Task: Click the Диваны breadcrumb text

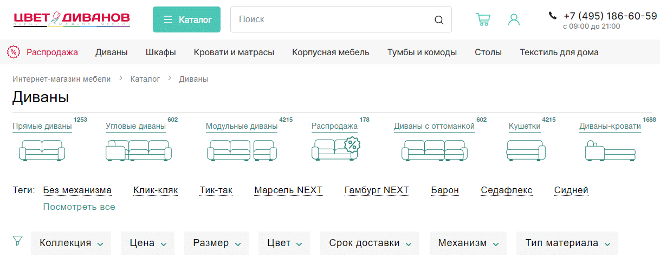Action: pyautogui.click(x=193, y=79)
